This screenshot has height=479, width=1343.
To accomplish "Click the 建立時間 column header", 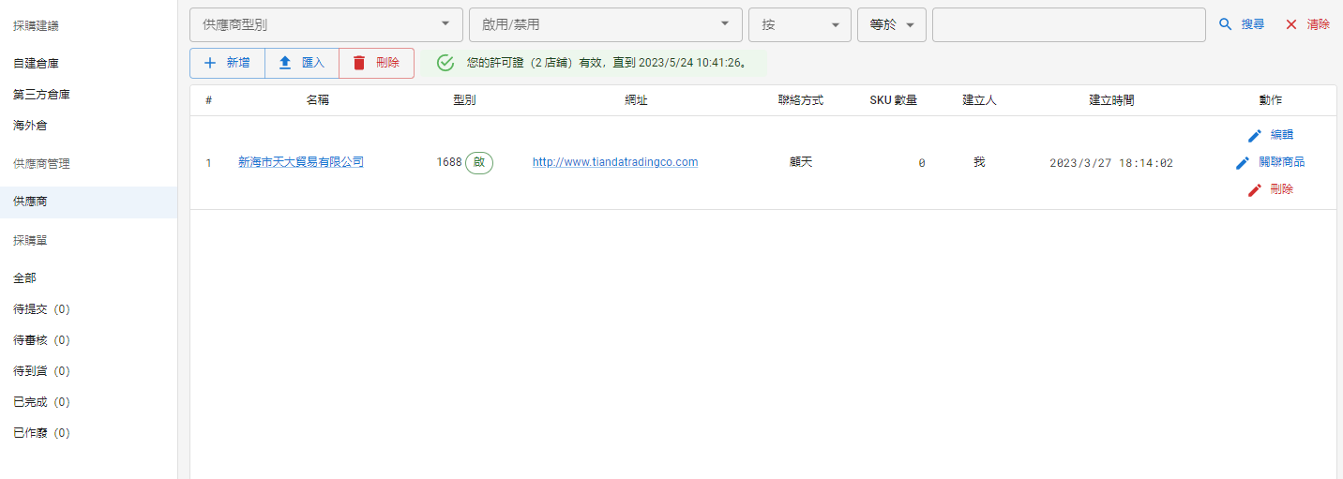I will (x=1111, y=100).
